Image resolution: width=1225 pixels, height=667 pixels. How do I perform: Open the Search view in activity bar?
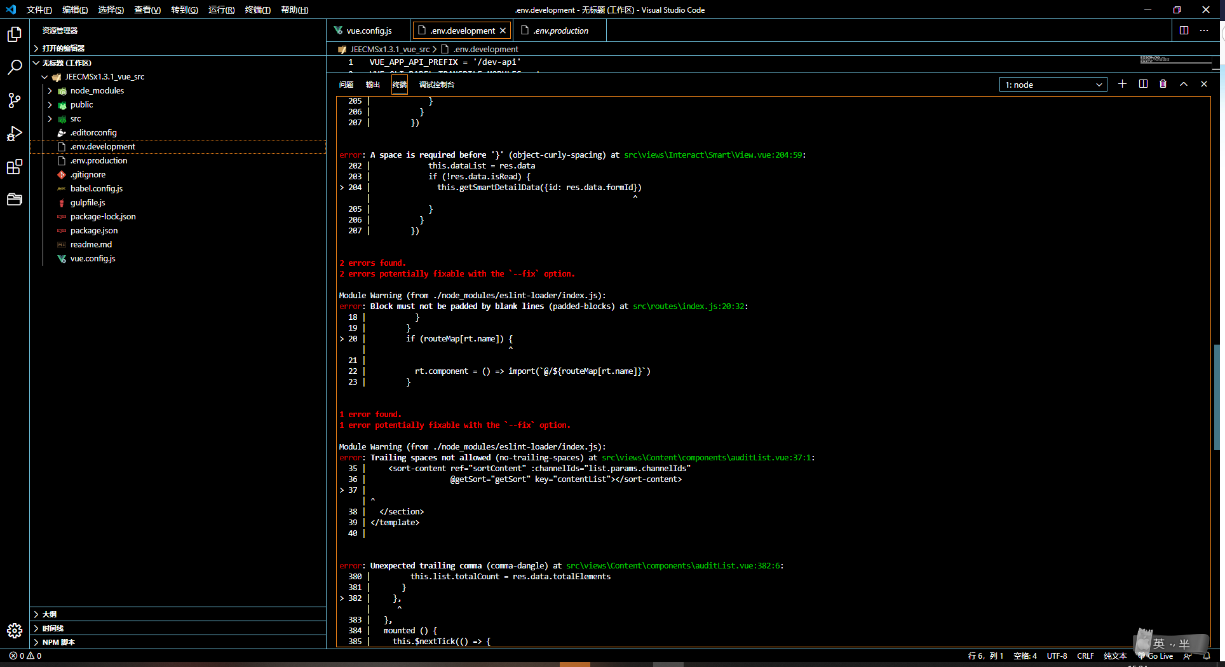coord(15,67)
